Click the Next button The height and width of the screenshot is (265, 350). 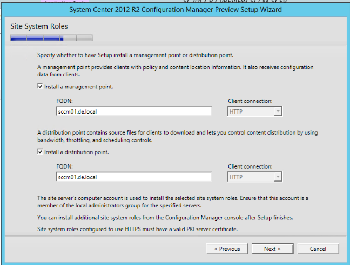coord(272,249)
